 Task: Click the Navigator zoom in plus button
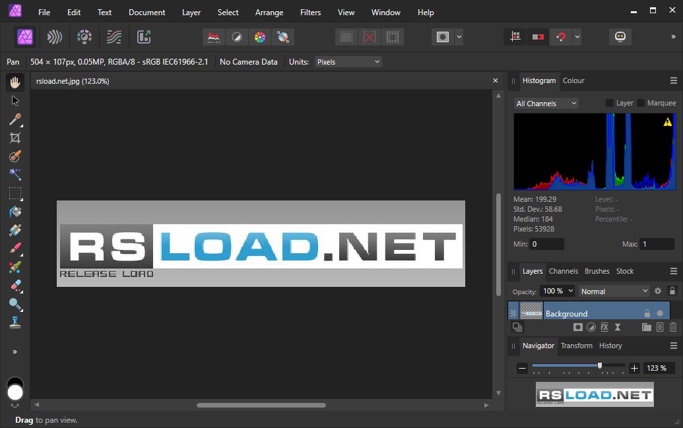tap(634, 368)
